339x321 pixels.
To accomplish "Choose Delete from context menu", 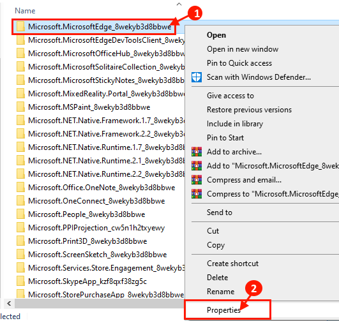I will click(x=218, y=278).
